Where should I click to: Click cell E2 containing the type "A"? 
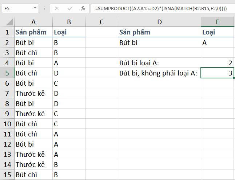coord(217,42)
